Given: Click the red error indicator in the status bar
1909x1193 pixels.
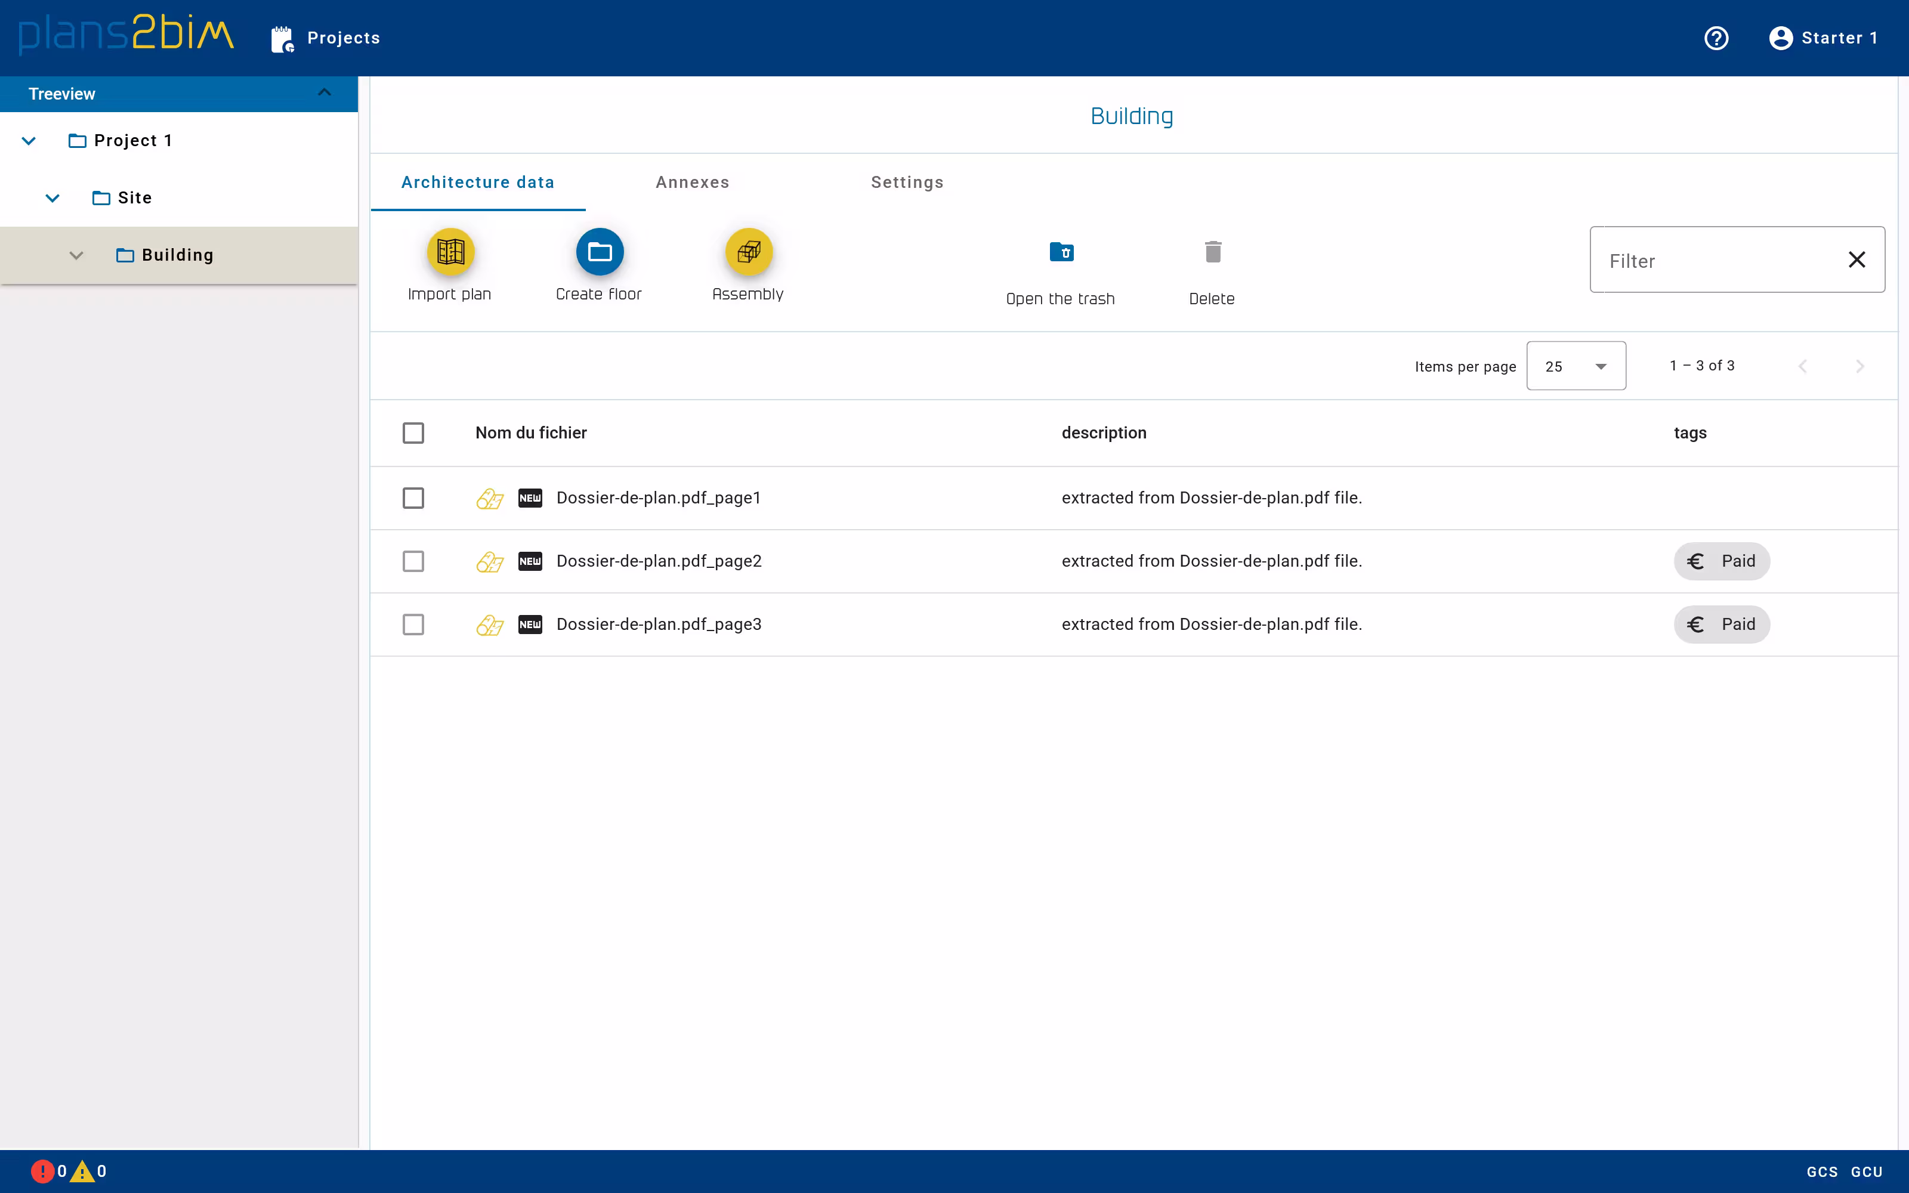Looking at the screenshot, I should pyautogui.click(x=42, y=1171).
